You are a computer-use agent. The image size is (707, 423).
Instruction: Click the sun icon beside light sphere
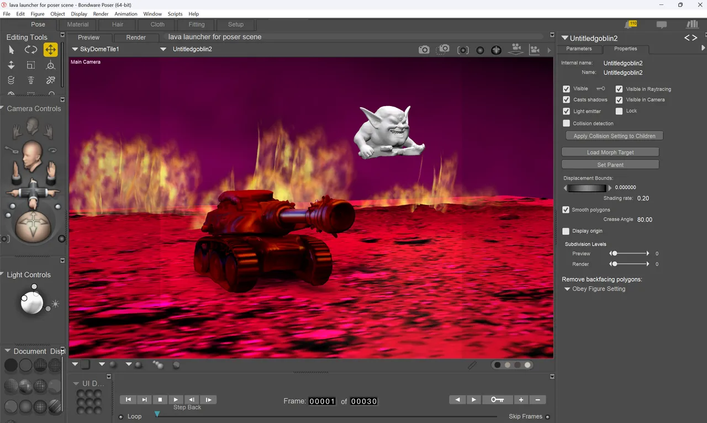55,304
